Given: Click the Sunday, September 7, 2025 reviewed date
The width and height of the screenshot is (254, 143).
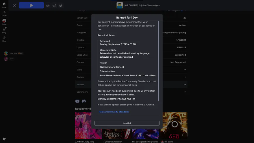Looking at the screenshot, I should tap(118, 44).
